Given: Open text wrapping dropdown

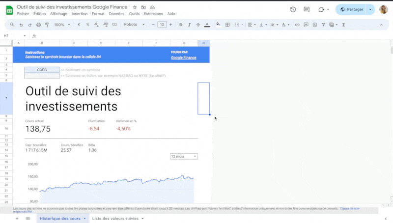Looking at the screenshot, I should click(274, 25).
